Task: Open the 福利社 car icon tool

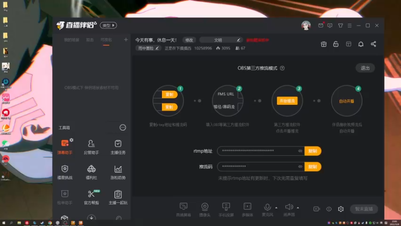Action: coord(91,172)
